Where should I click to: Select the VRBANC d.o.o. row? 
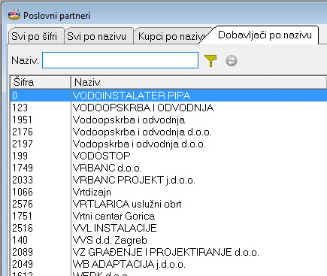pos(168,168)
